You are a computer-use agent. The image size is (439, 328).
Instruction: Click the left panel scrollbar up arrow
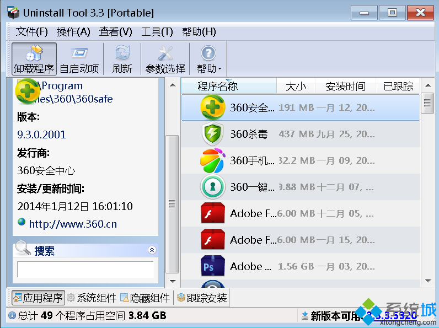pyautogui.click(x=173, y=85)
